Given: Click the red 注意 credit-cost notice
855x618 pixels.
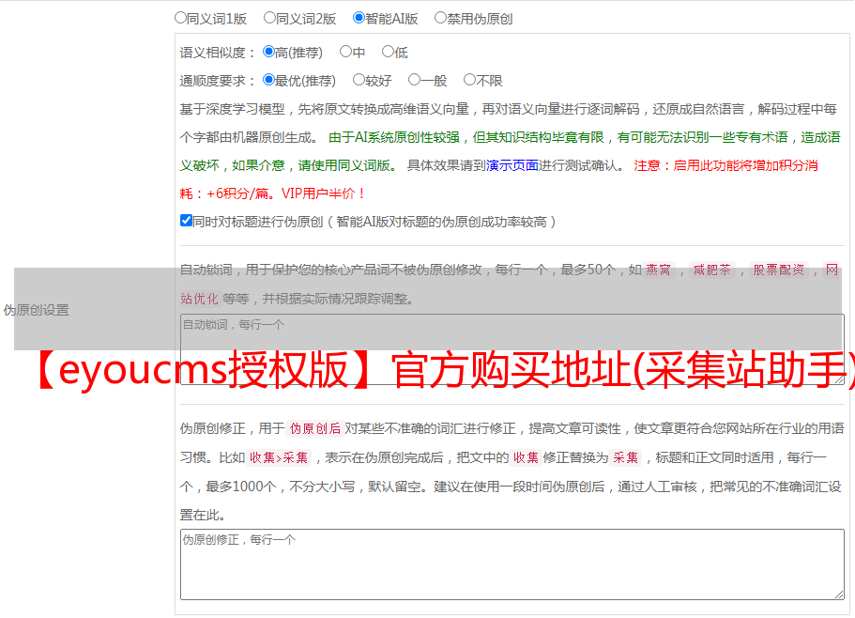Looking at the screenshot, I should [499, 179].
